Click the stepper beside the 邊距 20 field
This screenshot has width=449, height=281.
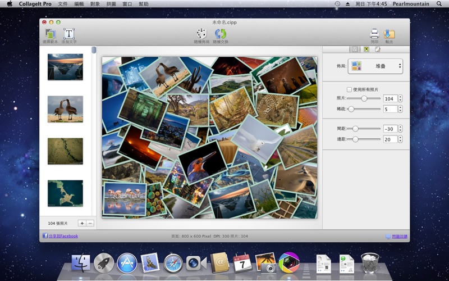click(400, 139)
